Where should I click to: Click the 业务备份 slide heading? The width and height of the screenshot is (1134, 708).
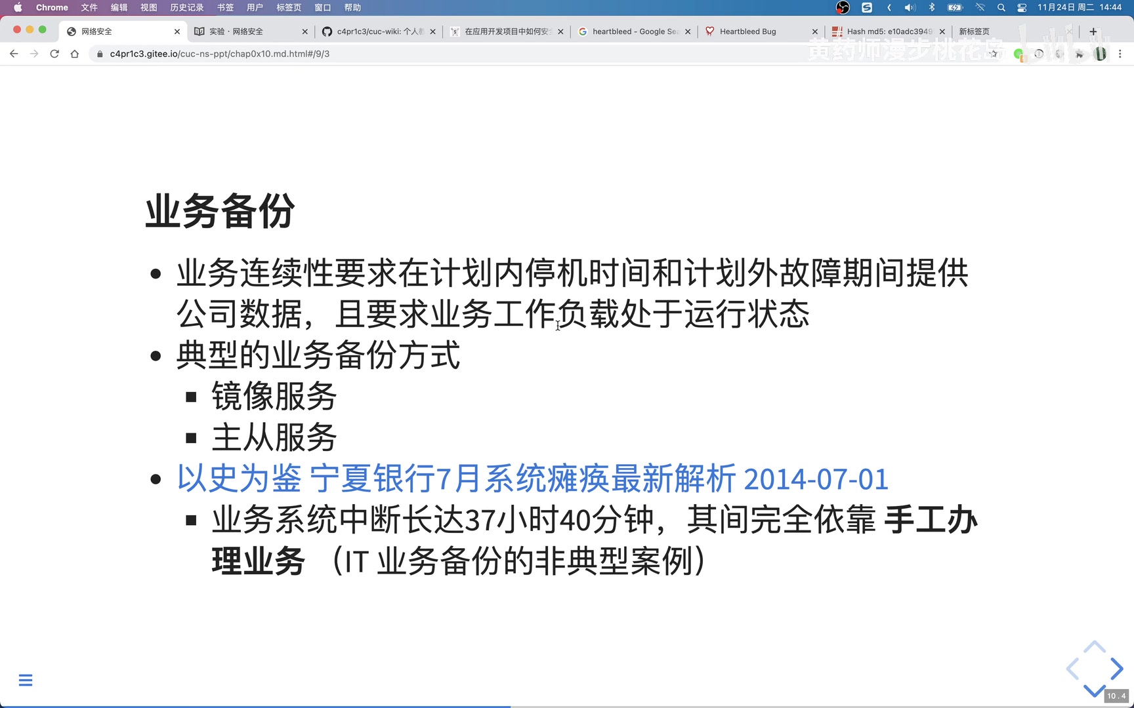tap(220, 211)
